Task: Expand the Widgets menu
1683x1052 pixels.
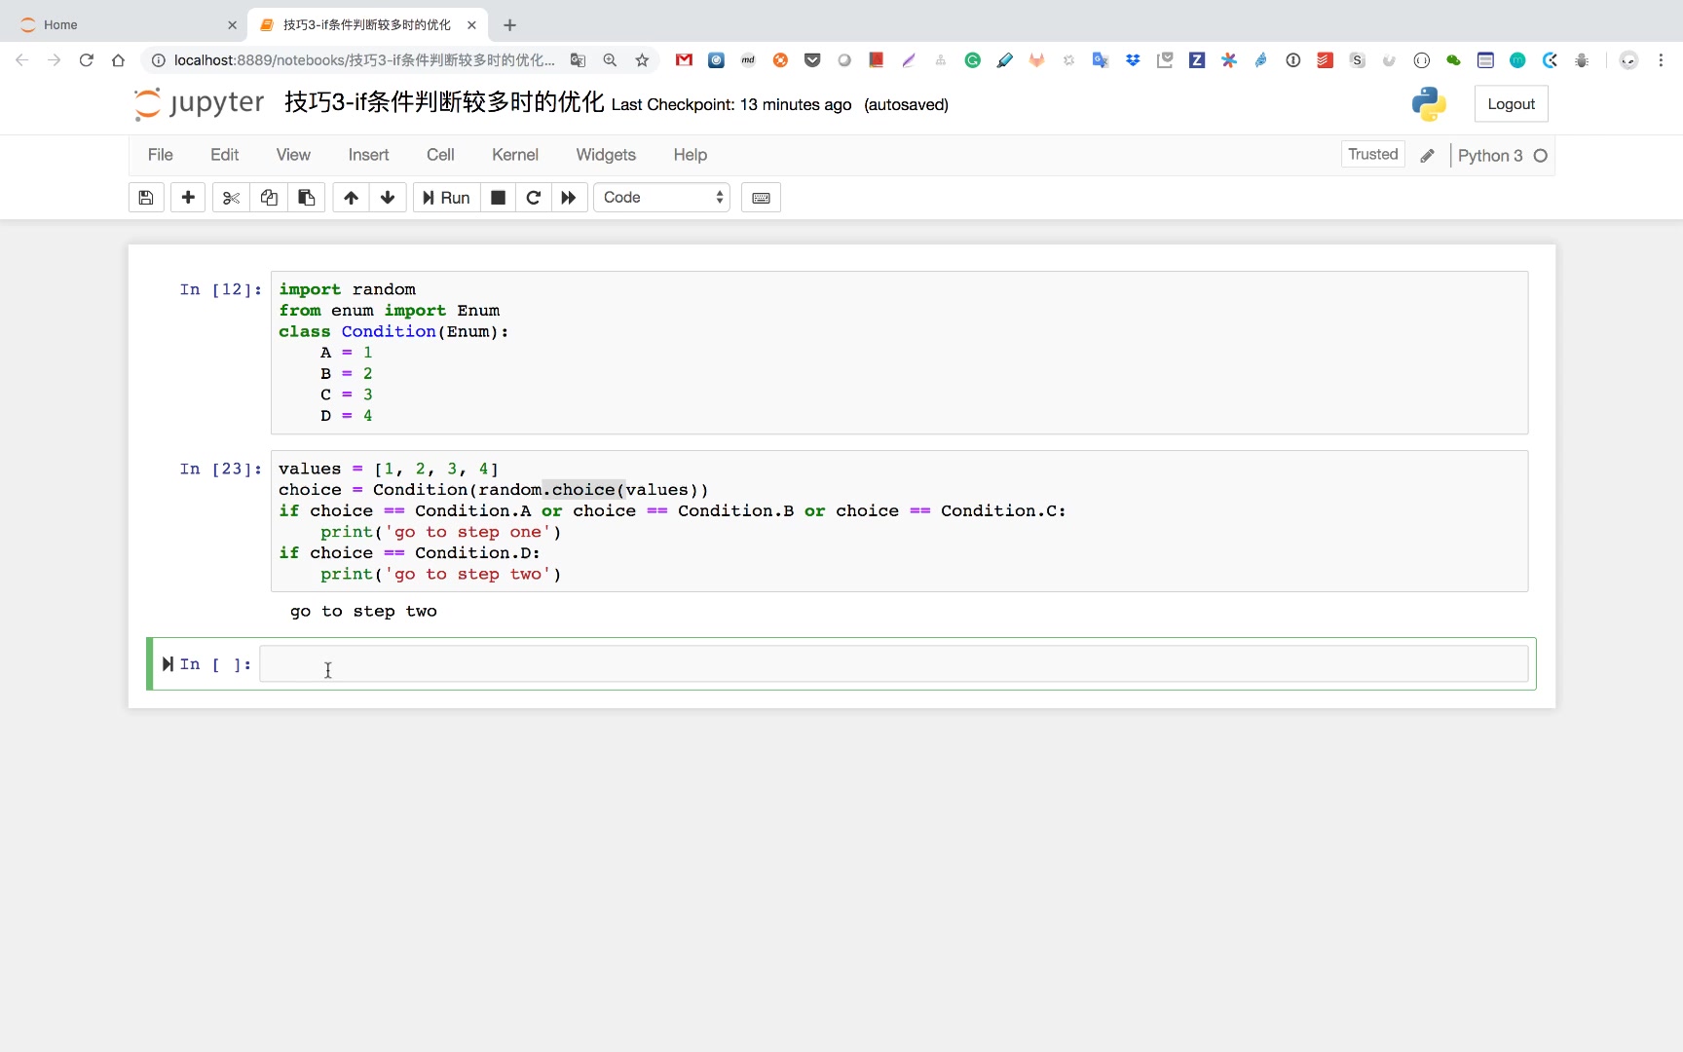Action: (606, 155)
